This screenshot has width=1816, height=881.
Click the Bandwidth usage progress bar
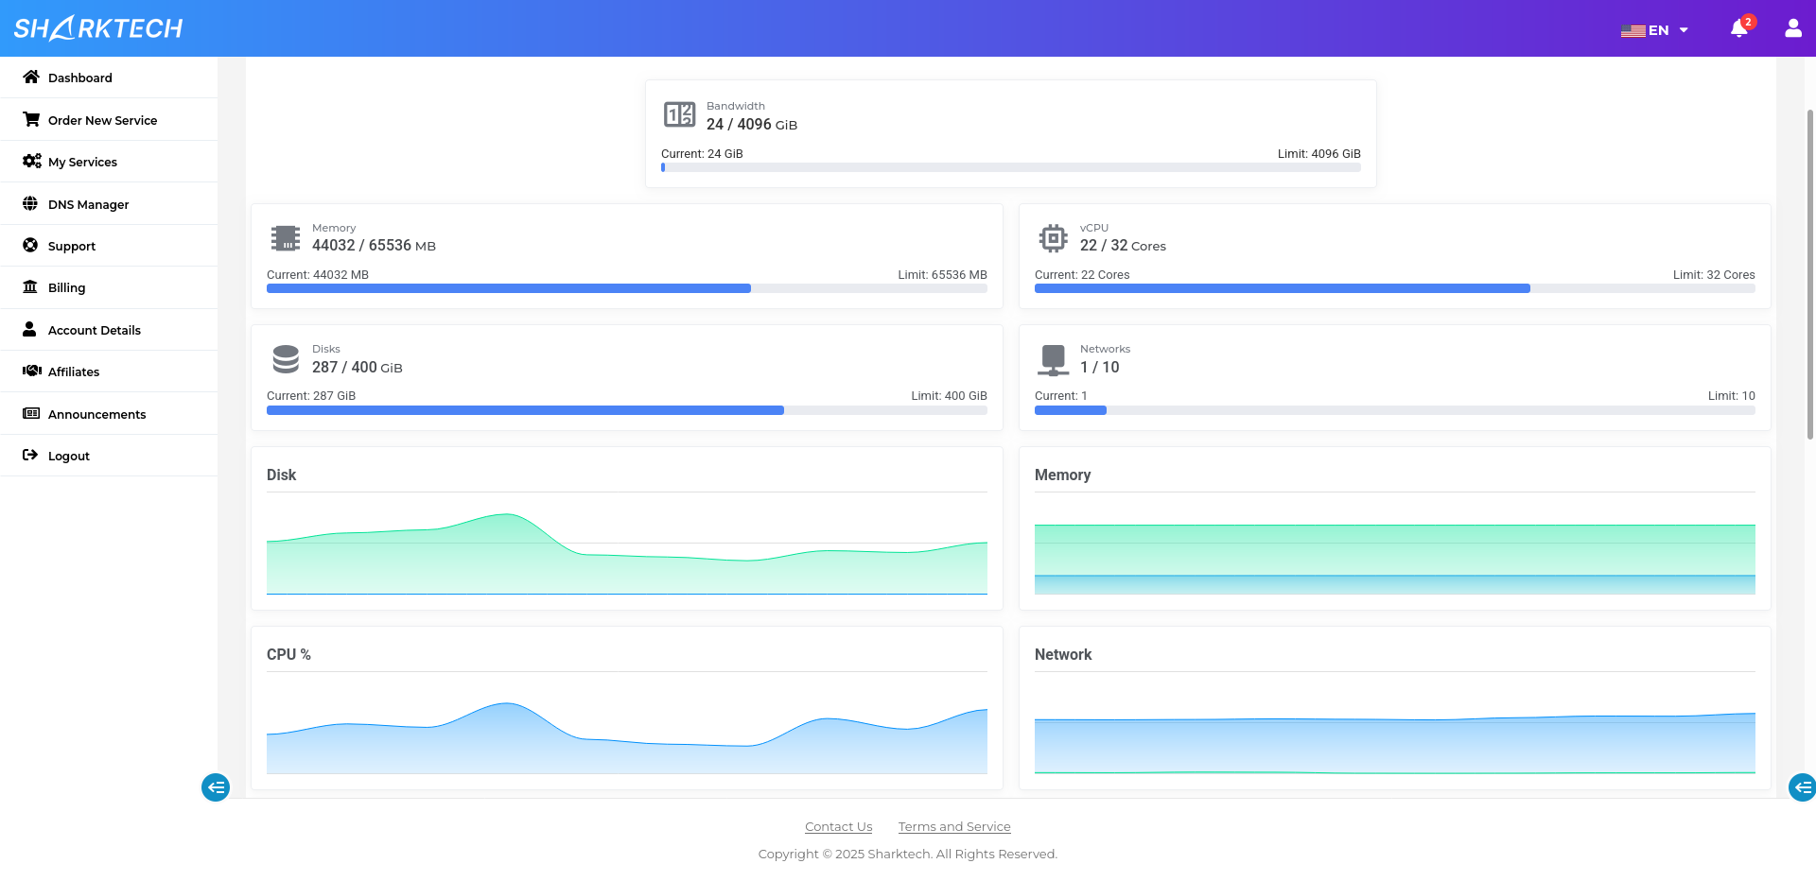point(1010,167)
